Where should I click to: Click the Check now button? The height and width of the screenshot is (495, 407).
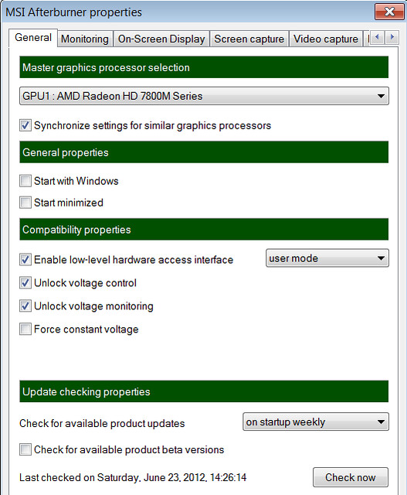pos(351,477)
